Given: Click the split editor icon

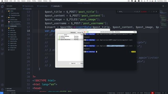Looking at the screenshot, I should [163, 6].
